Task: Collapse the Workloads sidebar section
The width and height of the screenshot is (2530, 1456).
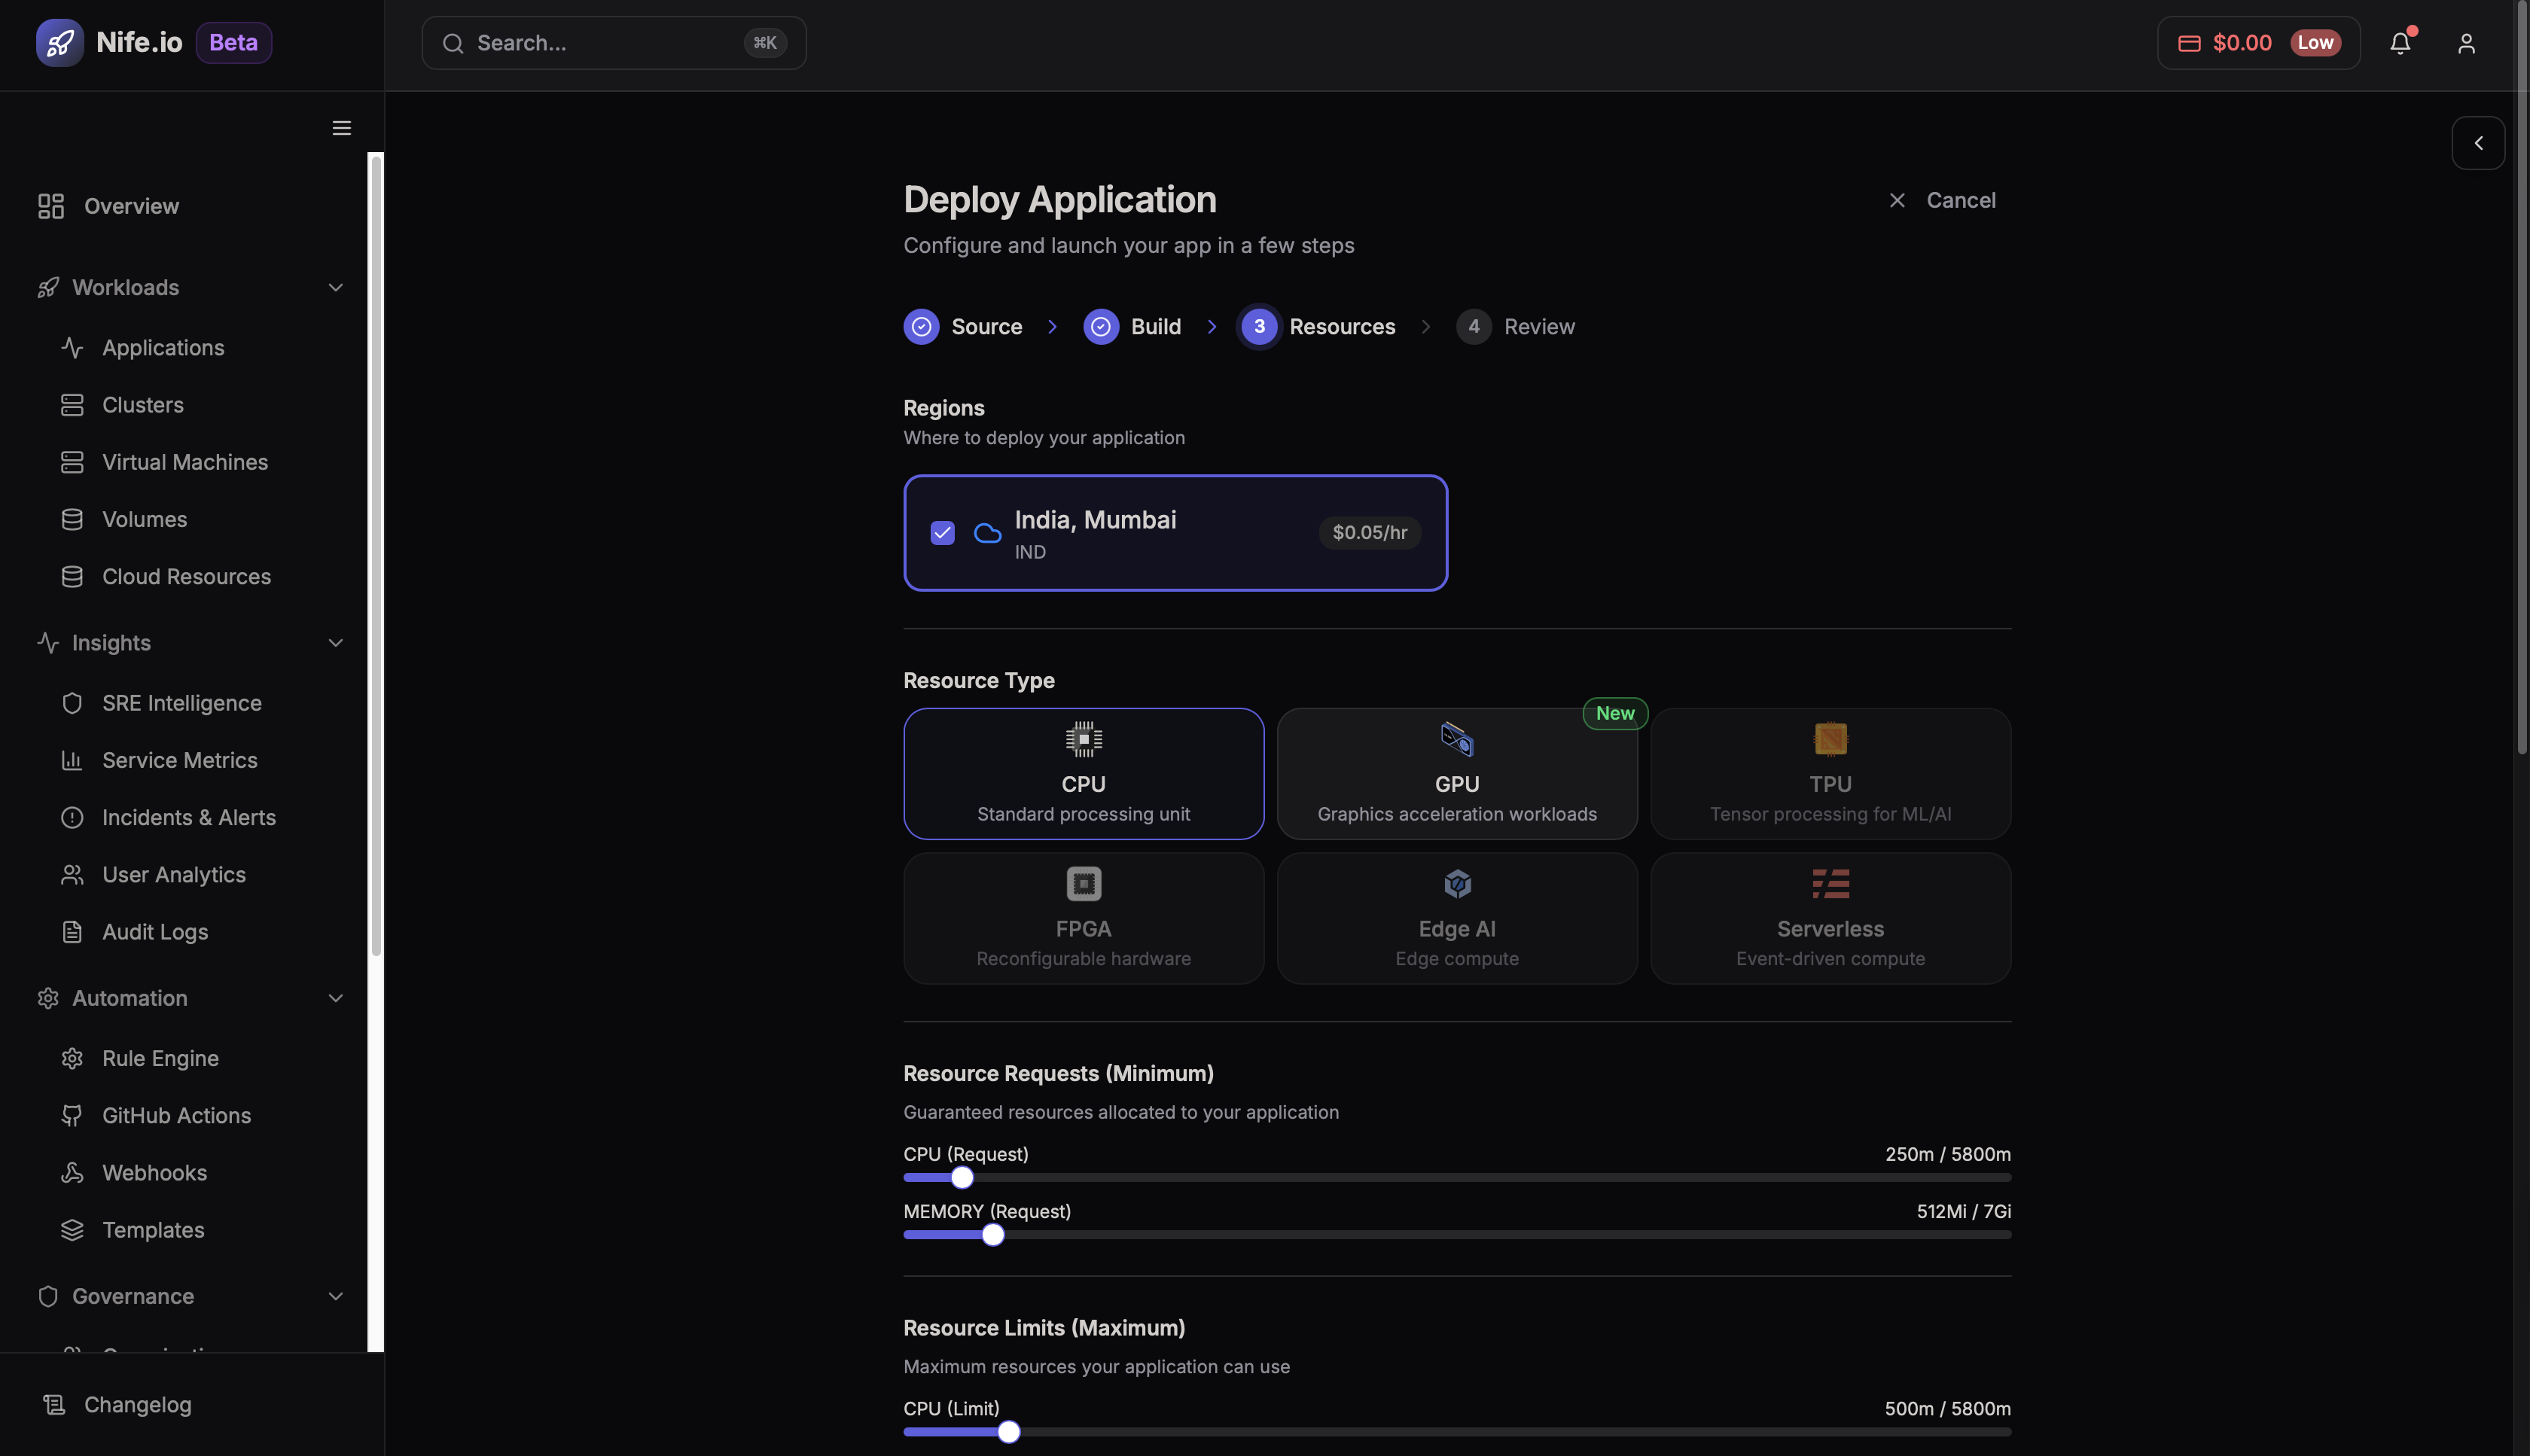Action: coord(335,288)
